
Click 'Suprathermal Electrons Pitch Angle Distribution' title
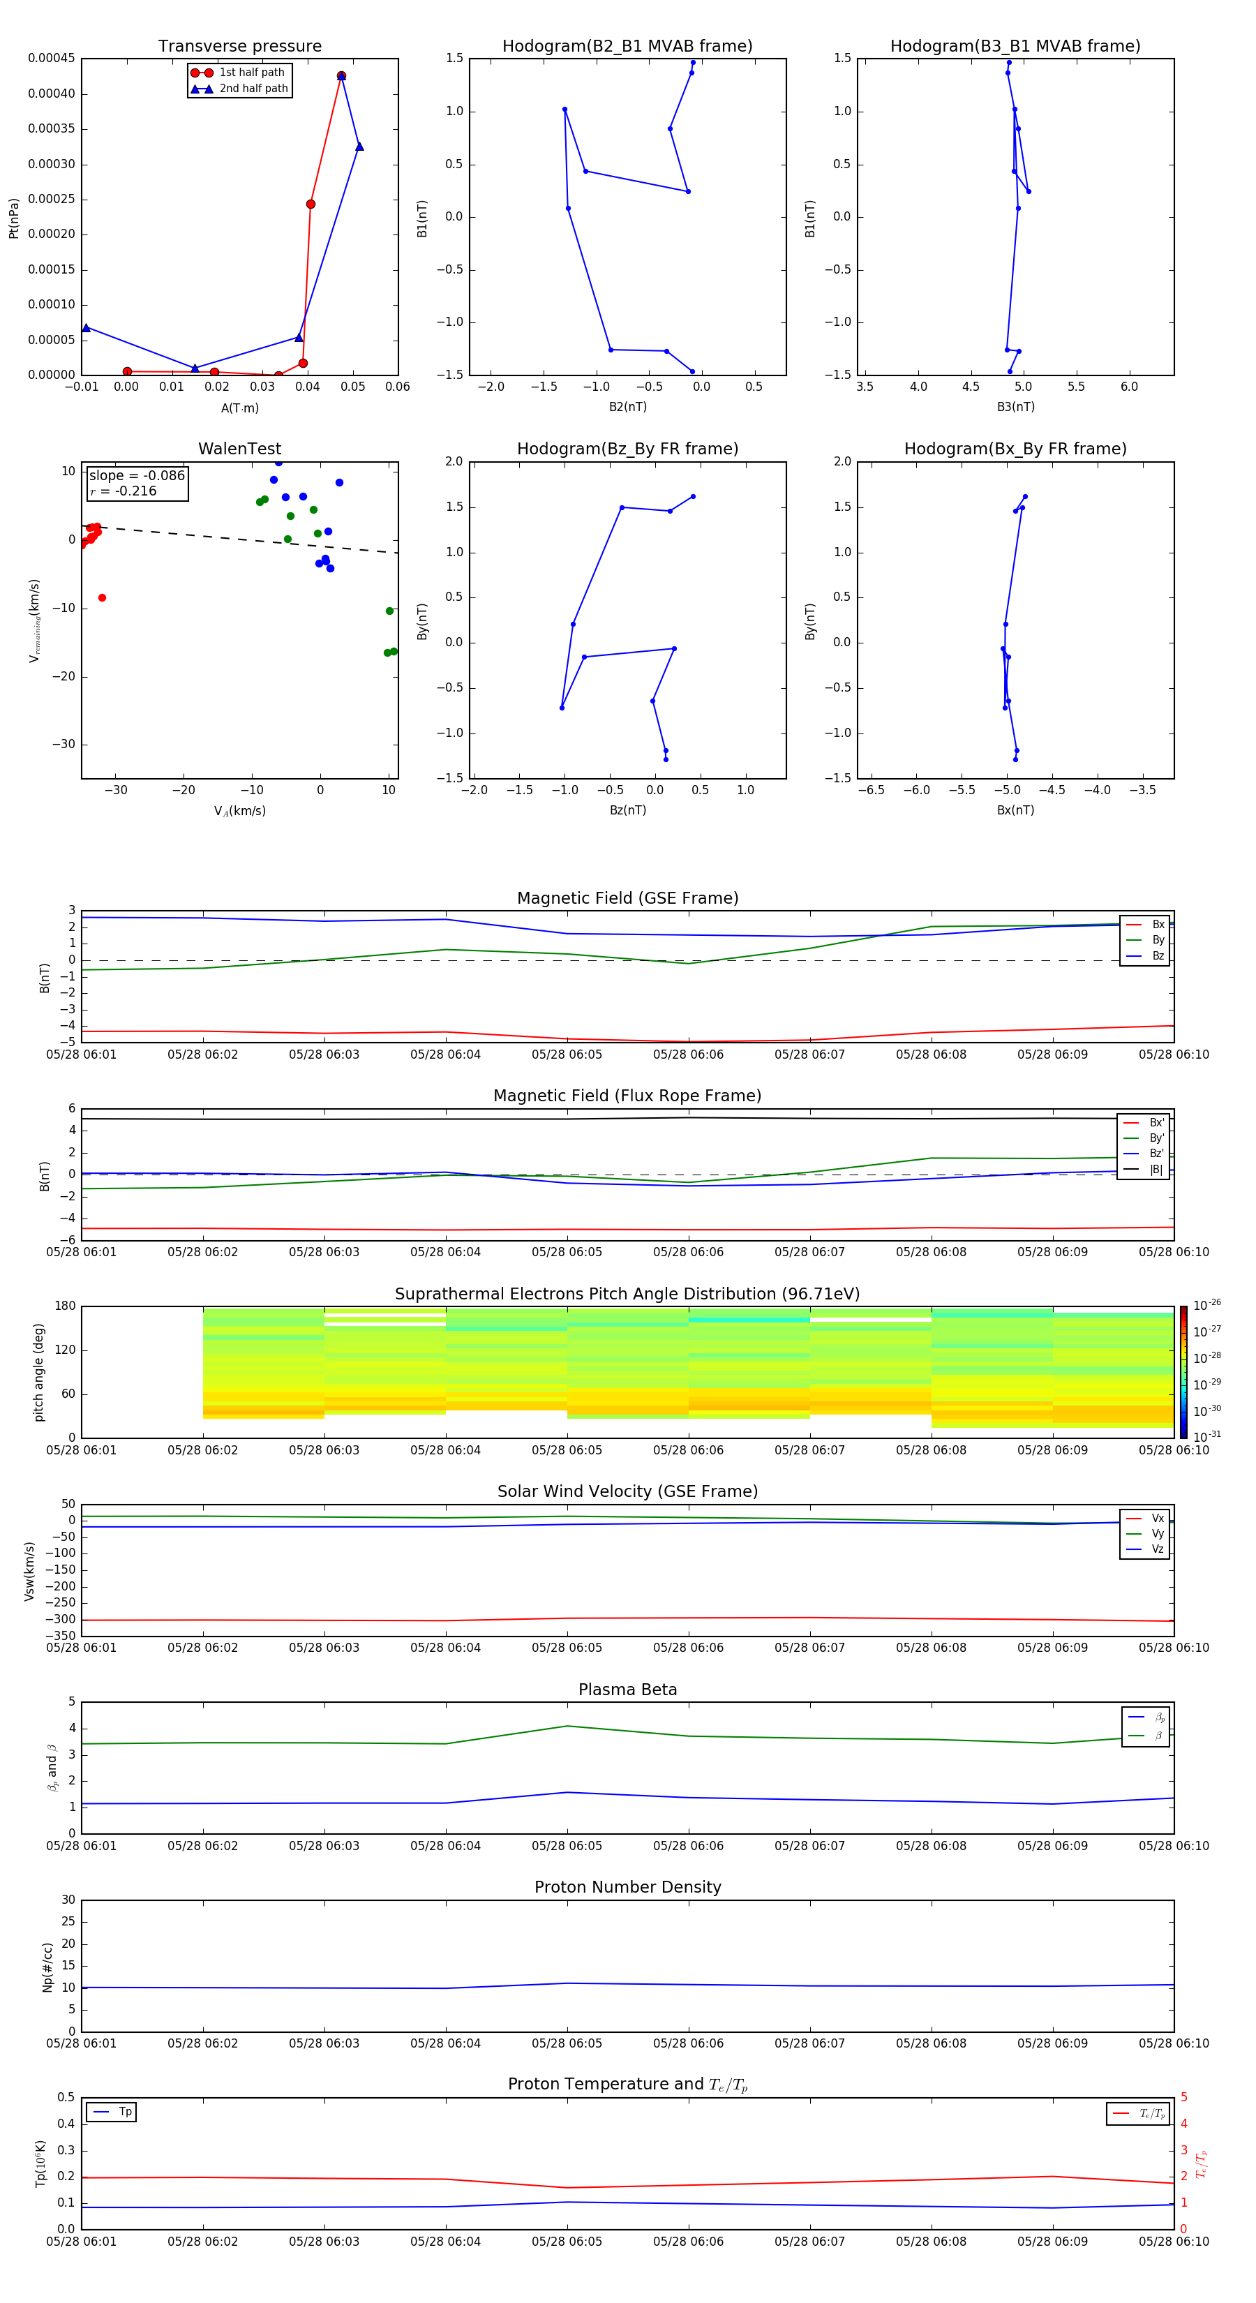coord(627,1294)
